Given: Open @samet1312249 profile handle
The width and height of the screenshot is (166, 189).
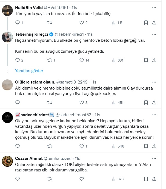Looking at the screenshot, I should [x=72, y=82].
